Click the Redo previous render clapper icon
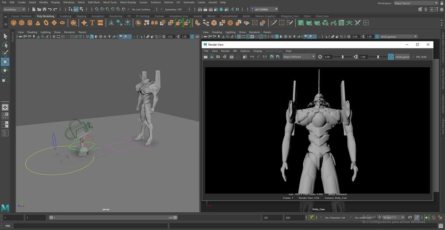The image size is (445, 230). (206, 57)
